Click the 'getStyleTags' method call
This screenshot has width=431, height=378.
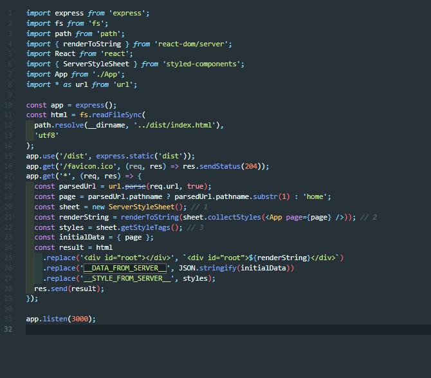pos(145,227)
